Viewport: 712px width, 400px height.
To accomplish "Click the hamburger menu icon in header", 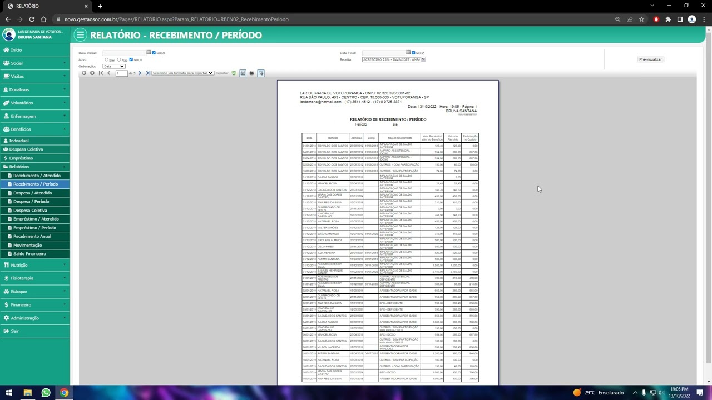I will point(80,35).
